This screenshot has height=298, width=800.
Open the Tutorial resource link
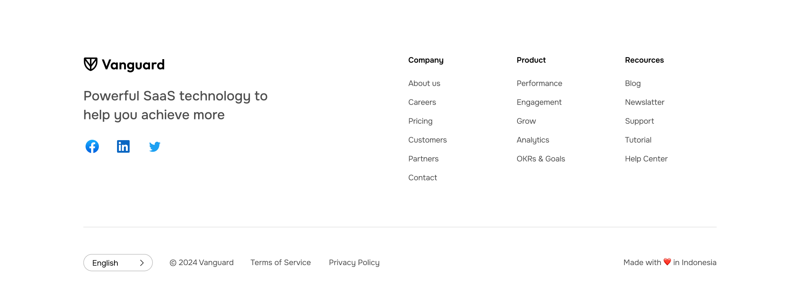(638, 140)
